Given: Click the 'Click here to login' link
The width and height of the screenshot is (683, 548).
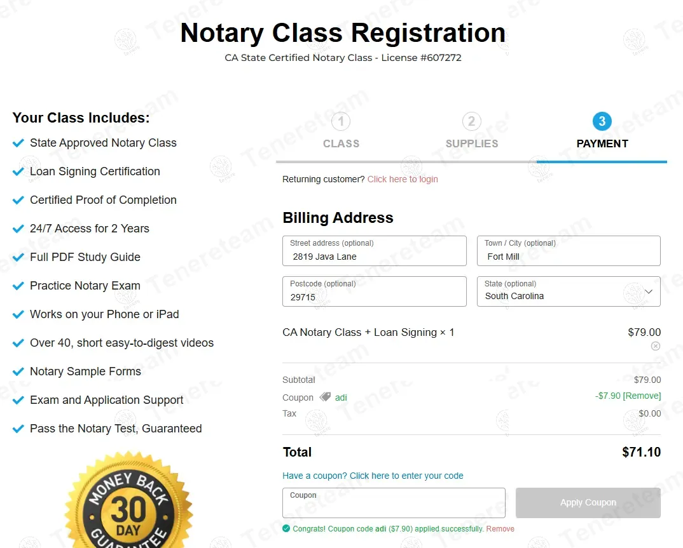Looking at the screenshot, I should coord(403,179).
